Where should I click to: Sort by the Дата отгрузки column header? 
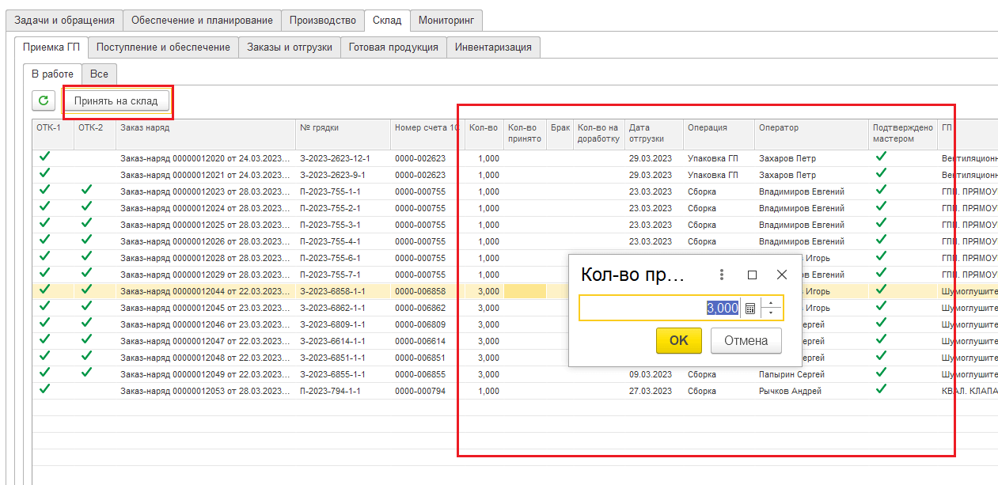[652, 132]
